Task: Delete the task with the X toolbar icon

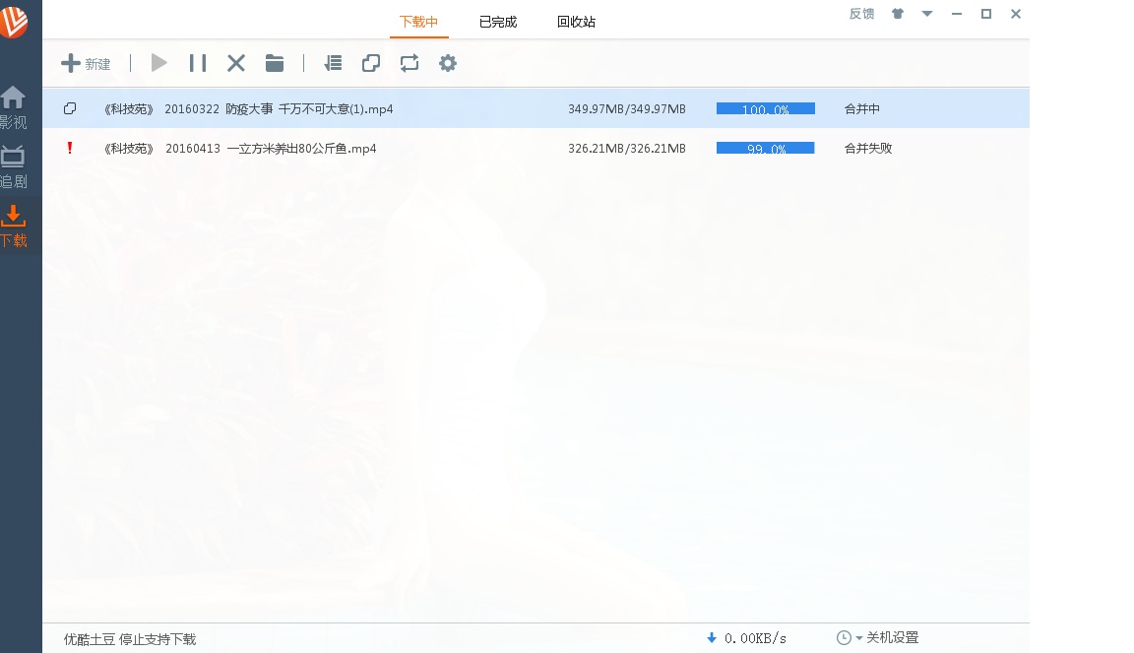Action: [x=236, y=63]
